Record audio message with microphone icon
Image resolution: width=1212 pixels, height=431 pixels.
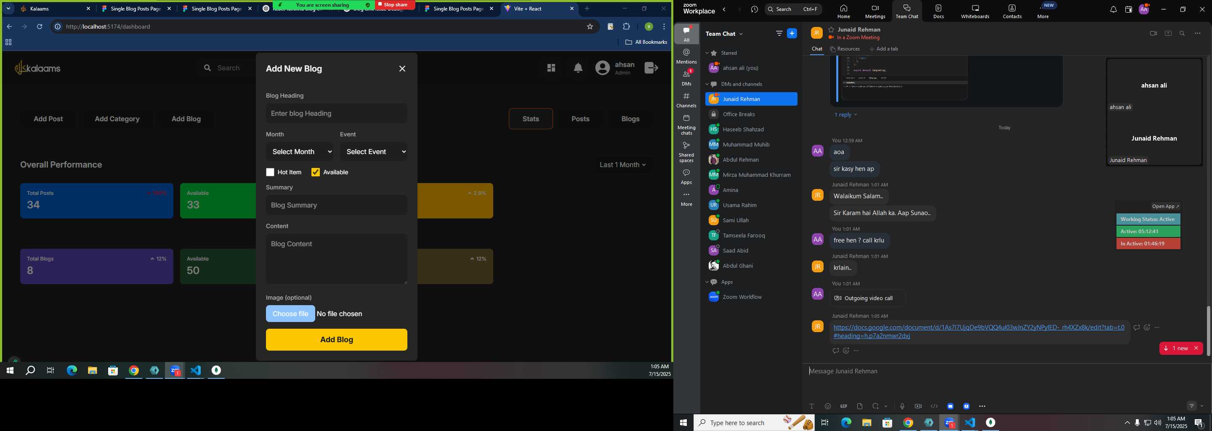click(x=902, y=406)
